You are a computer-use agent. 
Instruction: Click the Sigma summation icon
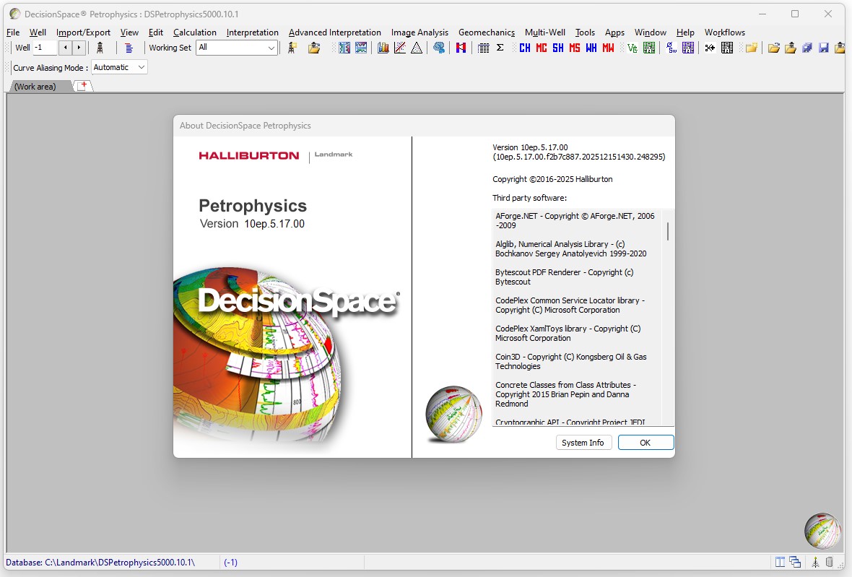(x=500, y=48)
